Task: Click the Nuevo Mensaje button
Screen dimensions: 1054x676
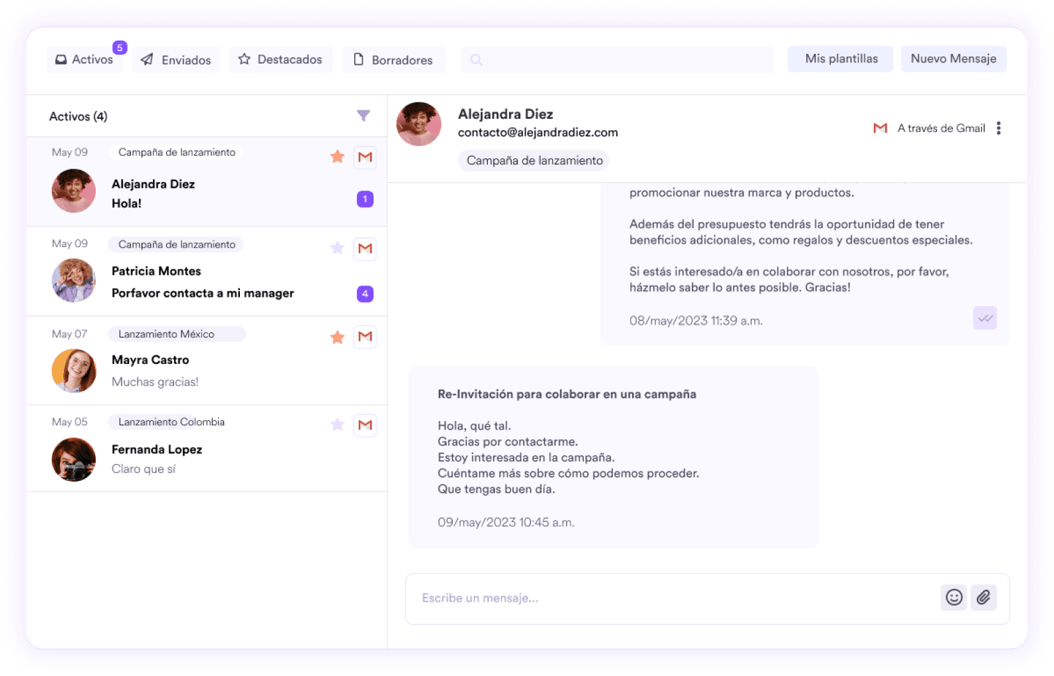Action: (x=953, y=58)
